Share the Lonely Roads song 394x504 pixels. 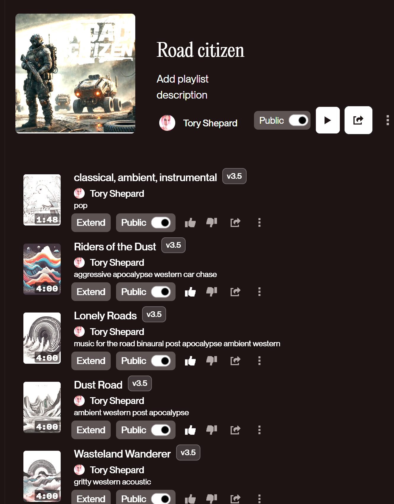pyautogui.click(x=235, y=361)
